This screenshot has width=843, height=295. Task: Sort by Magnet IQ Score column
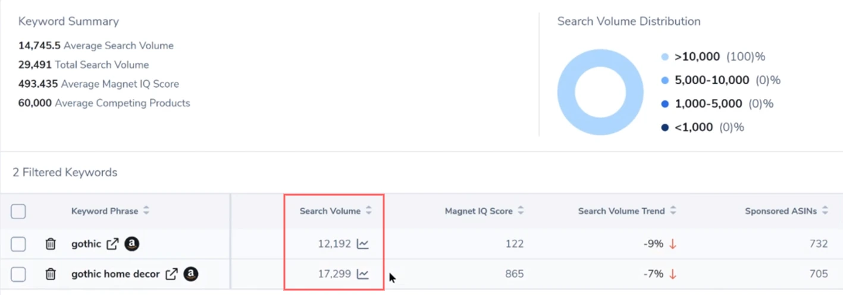click(521, 211)
